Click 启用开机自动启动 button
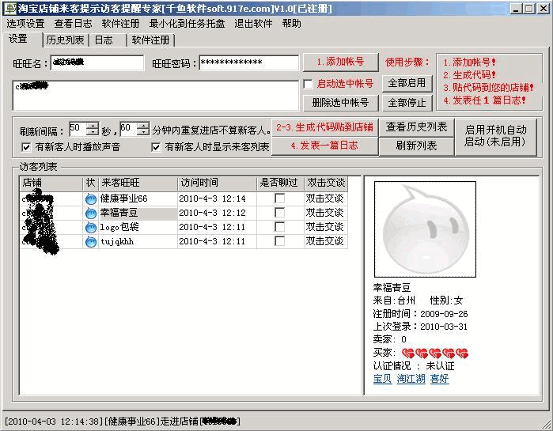Image resolution: width=553 pixels, height=431 pixels. [x=496, y=137]
